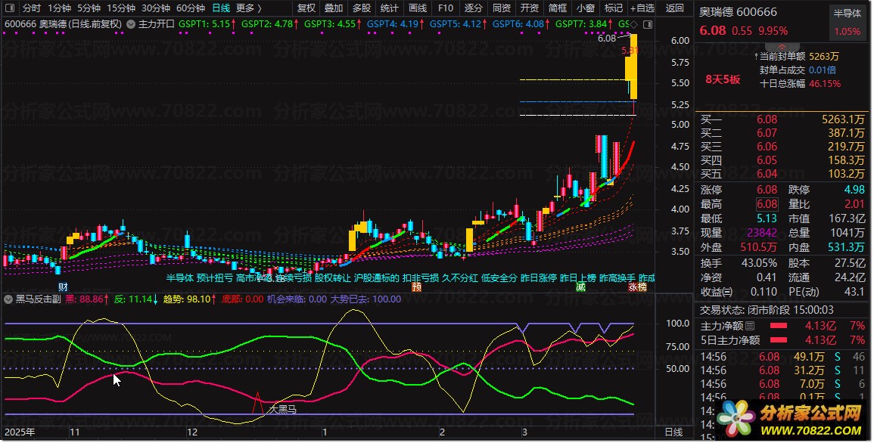Click the 买三 price 6.06
874x443 pixels.
click(x=767, y=147)
